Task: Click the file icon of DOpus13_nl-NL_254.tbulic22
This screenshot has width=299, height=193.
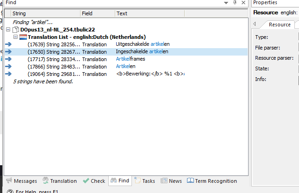Action: 15,30
